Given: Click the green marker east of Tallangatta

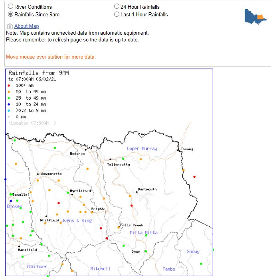Looking at the screenshot, I should pos(123,159).
